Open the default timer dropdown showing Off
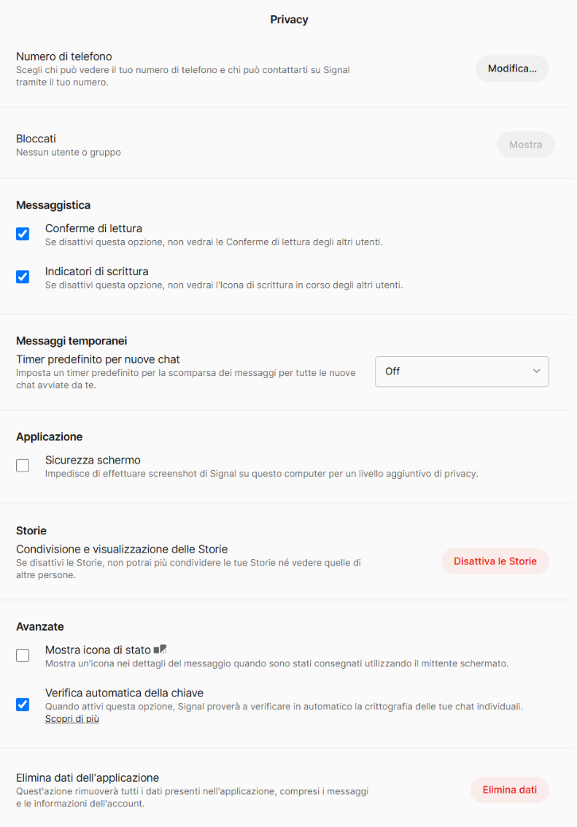The height and width of the screenshot is (827, 577). (x=462, y=372)
